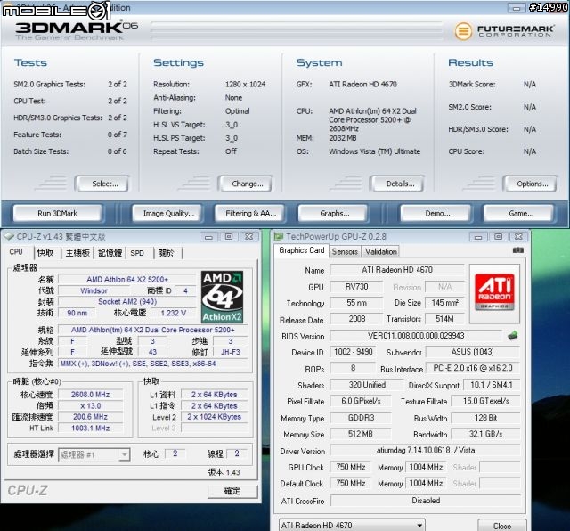Image resolution: width=570 pixels, height=531 pixels.
Task: Click the Resolution value 1280 x 1024
Action: [x=246, y=84]
